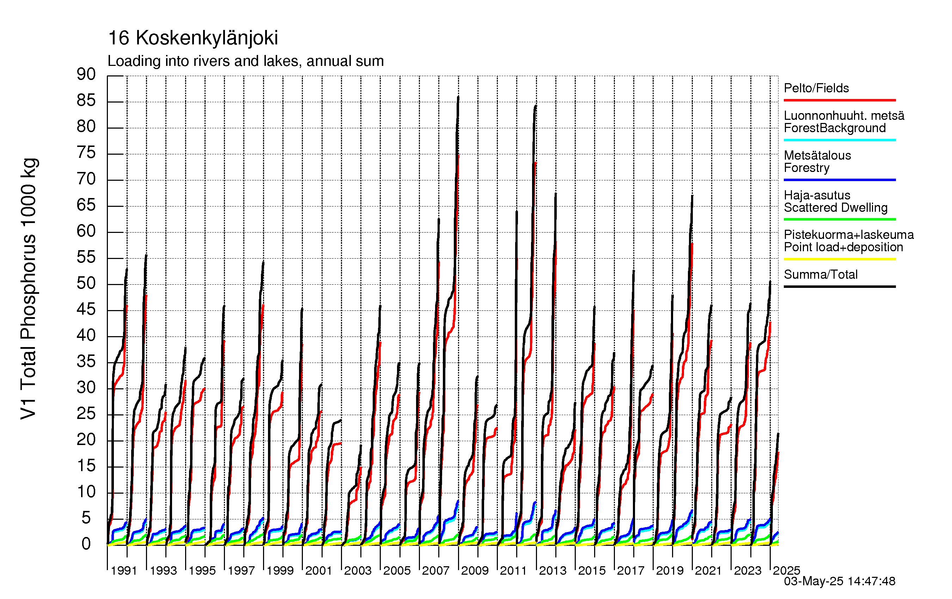The width and height of the screenshot is (952, 599).
Task: Click the y-axis value 10
Action: point(86,492)
